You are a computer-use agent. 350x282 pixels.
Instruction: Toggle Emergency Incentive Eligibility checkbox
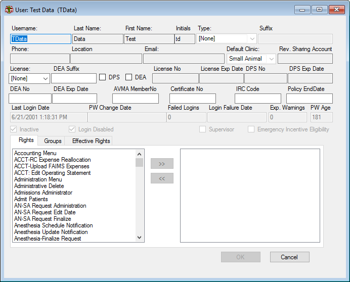pyautogui.click(x=251, y=129)
